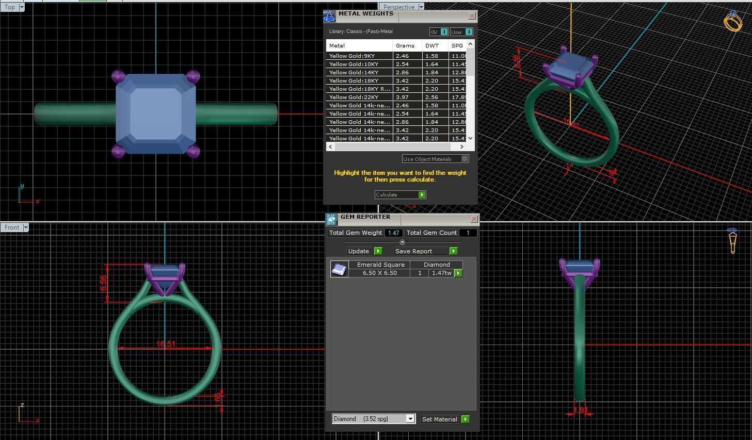Viewport: 752px width, 440px height.
Task: Click the SPG column header
Action: 458,45
